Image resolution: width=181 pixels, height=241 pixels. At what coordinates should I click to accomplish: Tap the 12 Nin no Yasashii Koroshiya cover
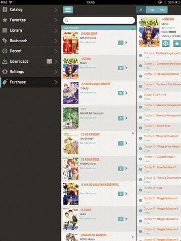point(71,194)
